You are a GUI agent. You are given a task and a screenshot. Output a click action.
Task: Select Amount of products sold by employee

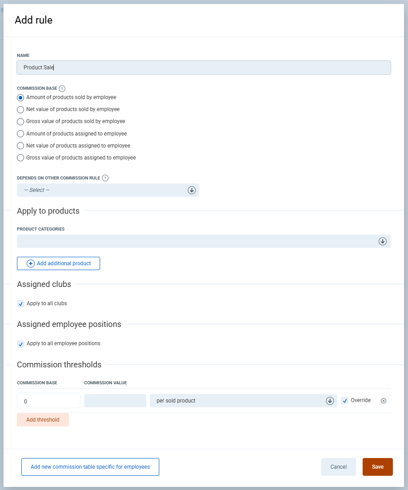click(x=20, y=97)
